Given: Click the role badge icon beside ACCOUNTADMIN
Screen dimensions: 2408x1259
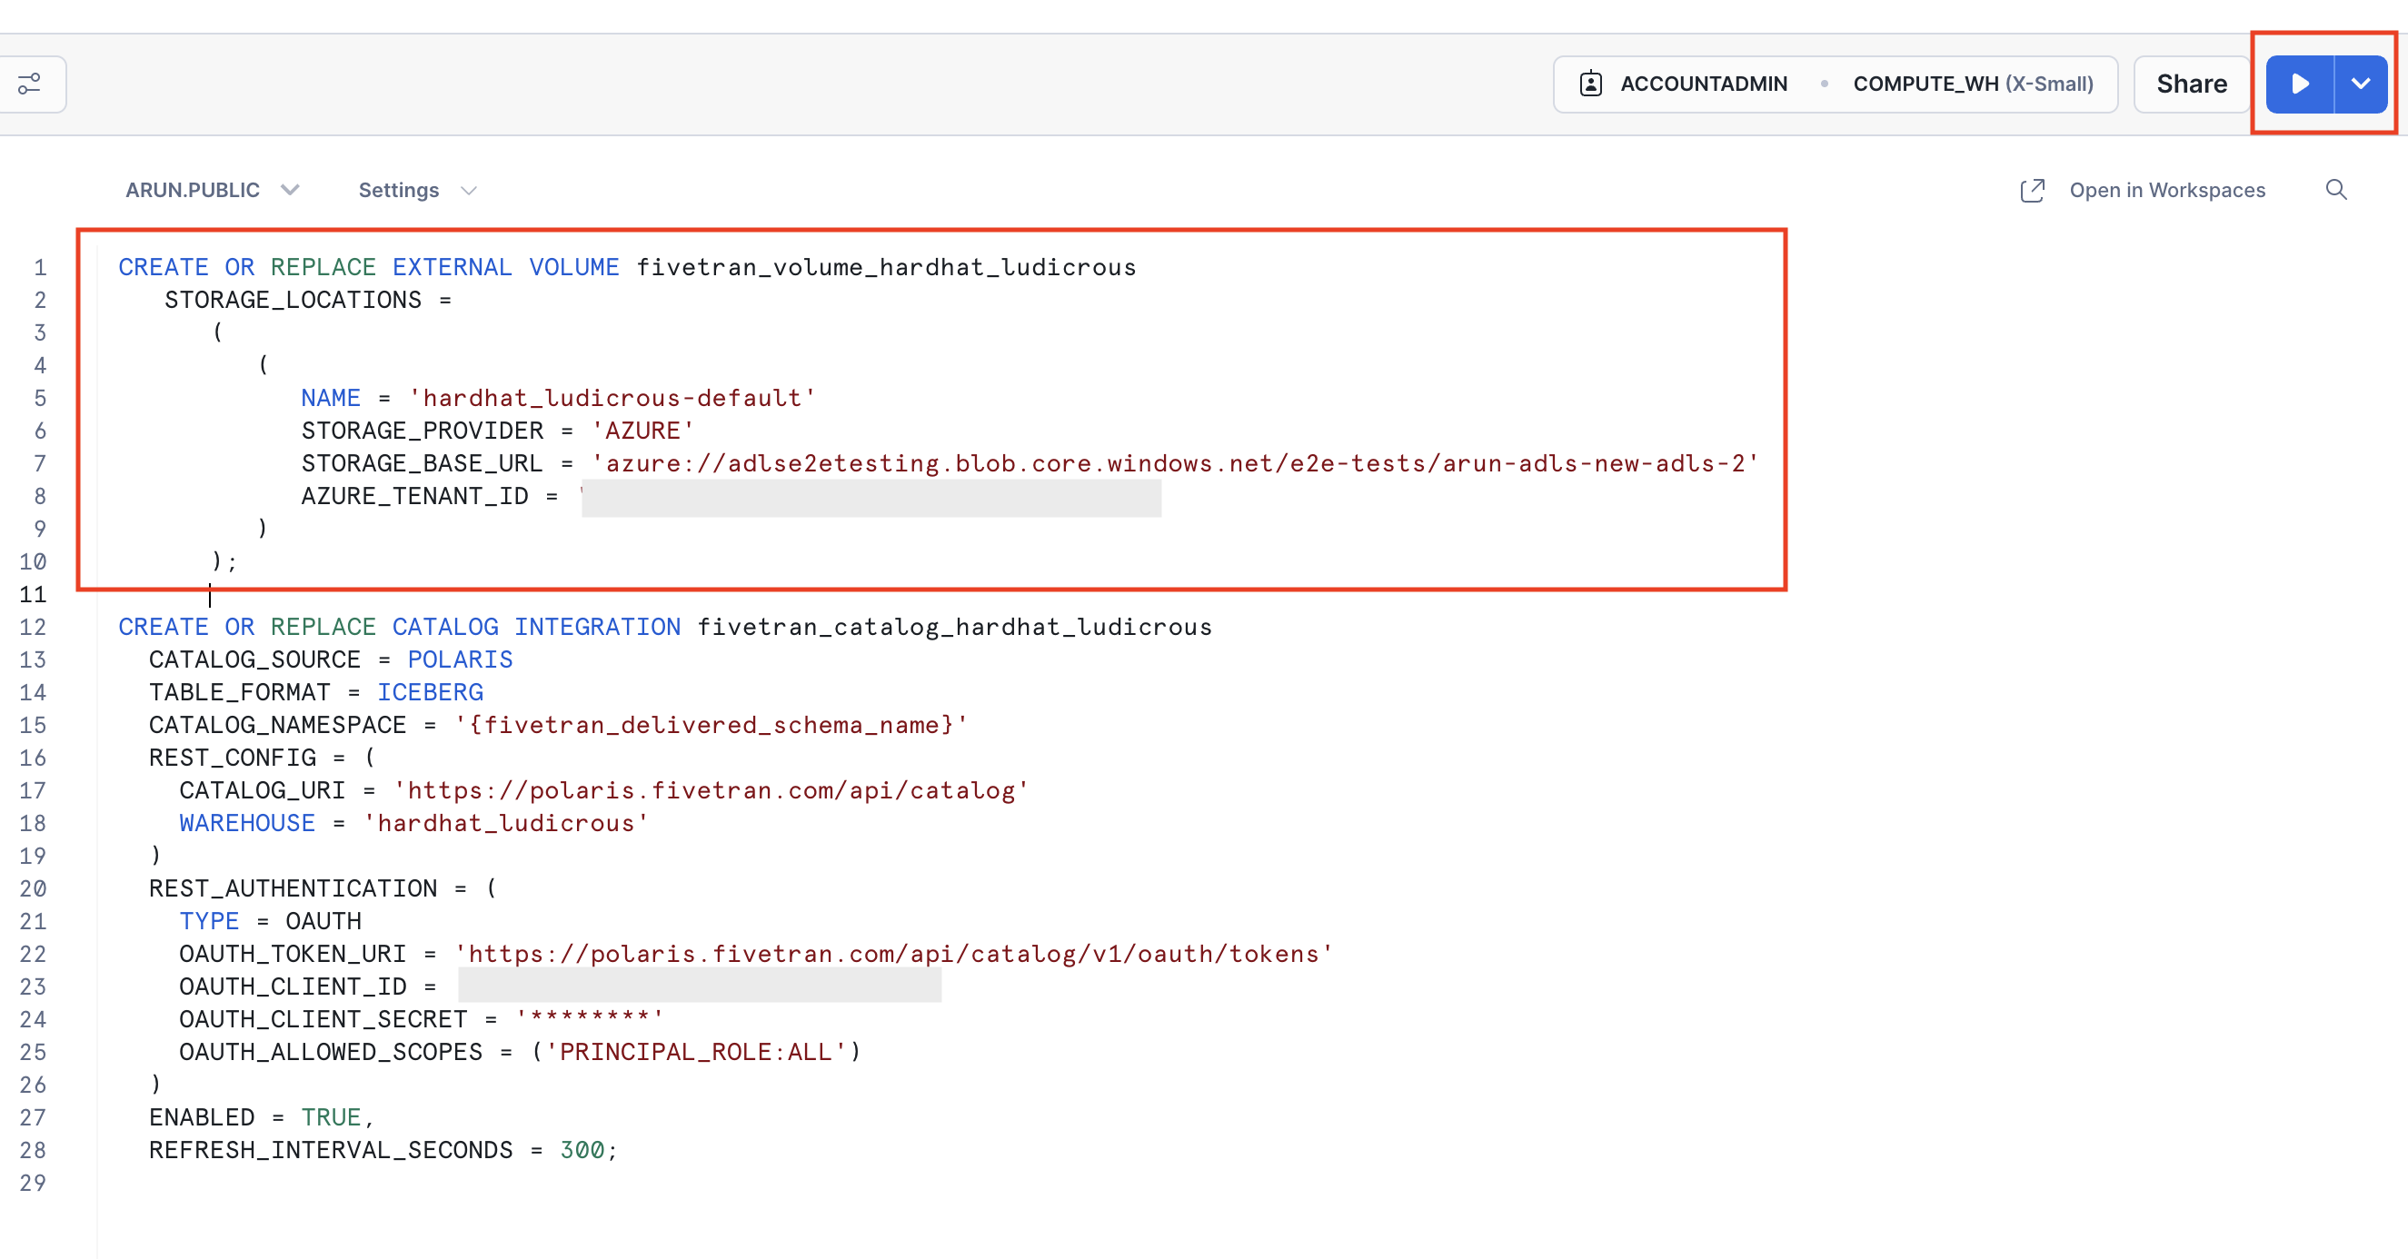Looking at the screenshot, I should tap(1591, 84).
